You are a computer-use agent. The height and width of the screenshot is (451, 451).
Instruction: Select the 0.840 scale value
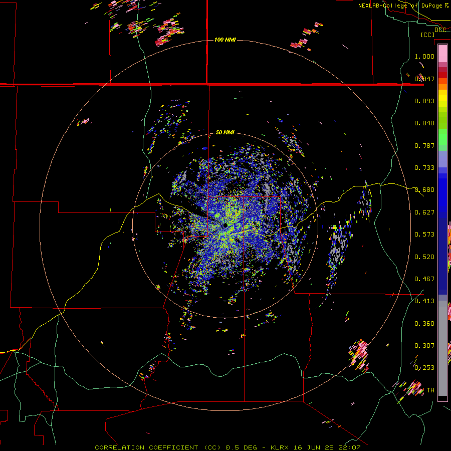(424, 123)
